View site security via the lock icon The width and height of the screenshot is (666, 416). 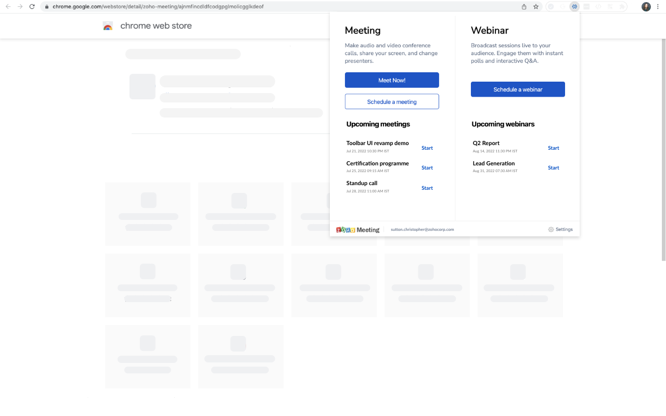(x=46, y=7)
